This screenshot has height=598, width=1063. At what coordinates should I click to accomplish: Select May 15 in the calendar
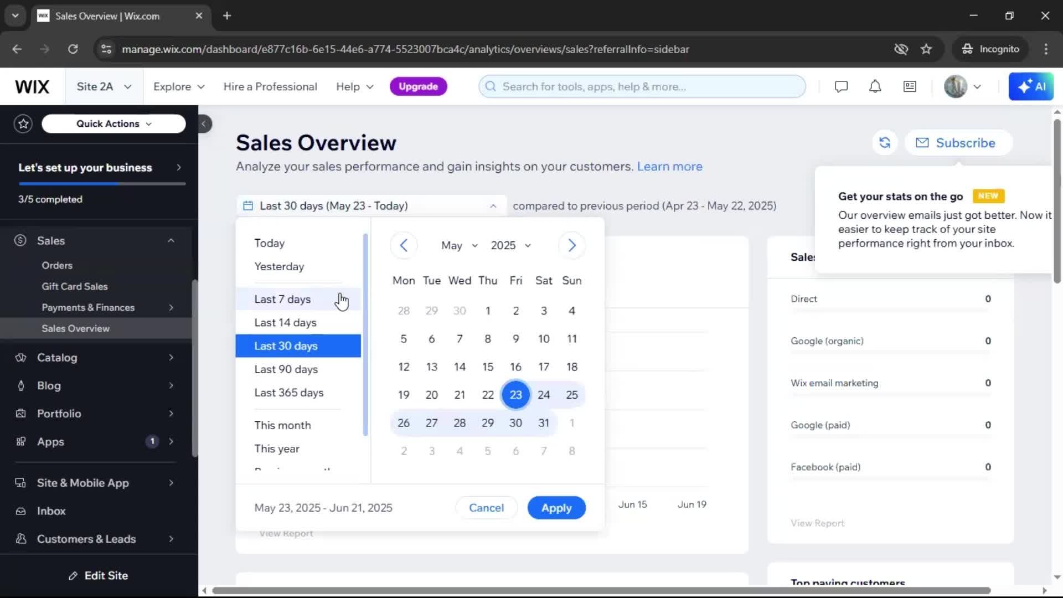pyautogui.click(x=487, y=367)
